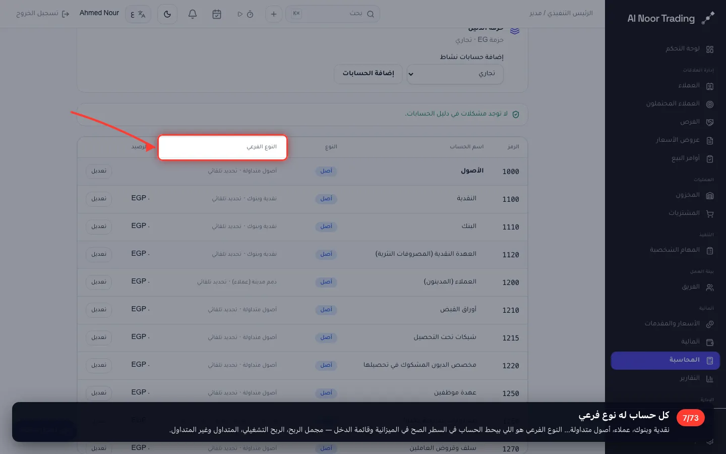Screen dimensions: 726x454
Task: Click account name أوراق القبض
Action: point(458,309)
